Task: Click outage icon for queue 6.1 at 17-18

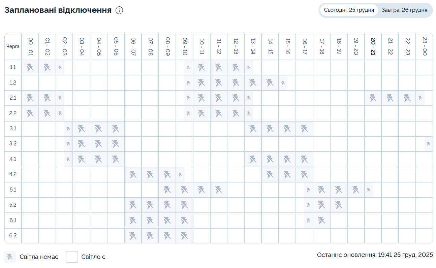Action: point(321,221)
